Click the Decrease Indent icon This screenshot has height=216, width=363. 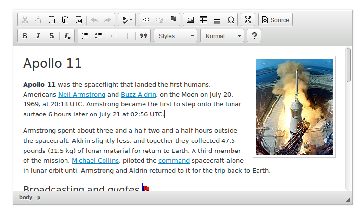click(114, 36)
